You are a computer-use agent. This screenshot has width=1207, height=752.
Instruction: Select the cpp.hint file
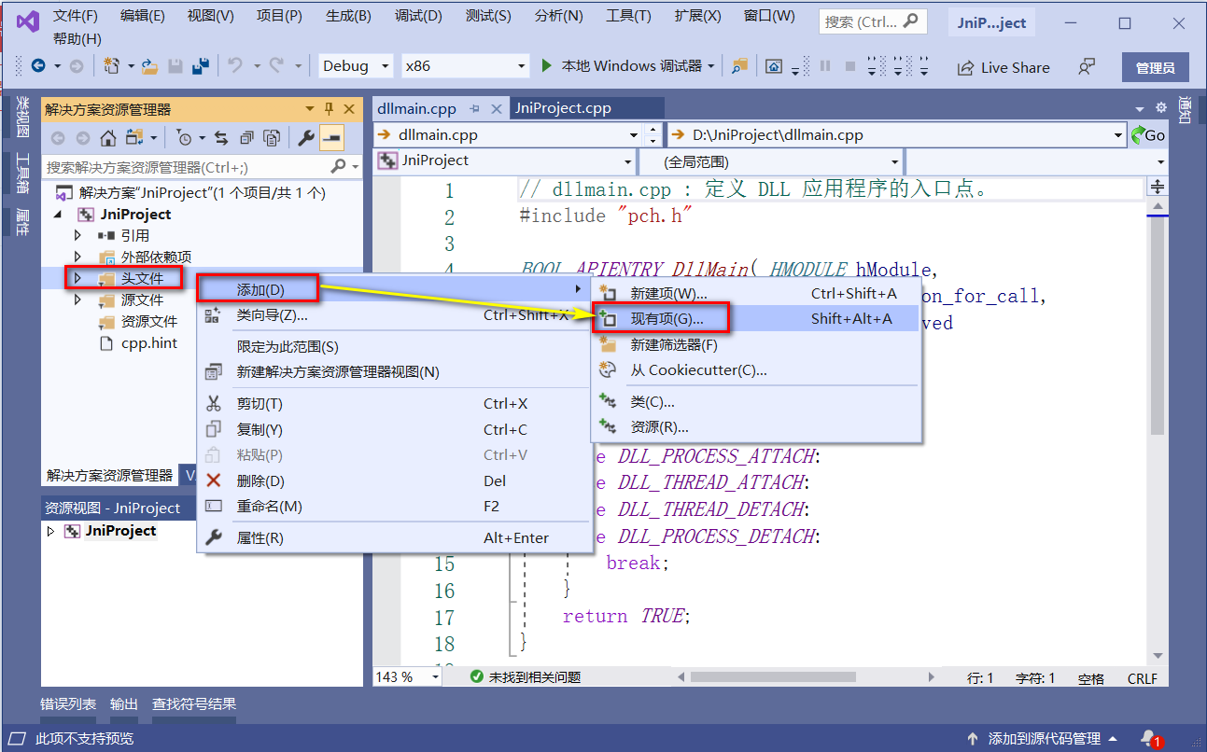[x=149, y=342]
